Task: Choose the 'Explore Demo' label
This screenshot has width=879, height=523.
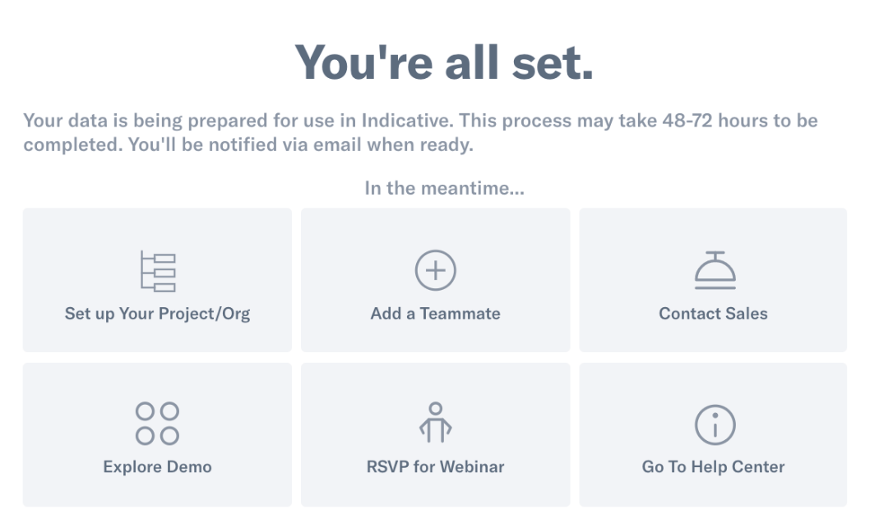Action: click(x=158, y=467)
